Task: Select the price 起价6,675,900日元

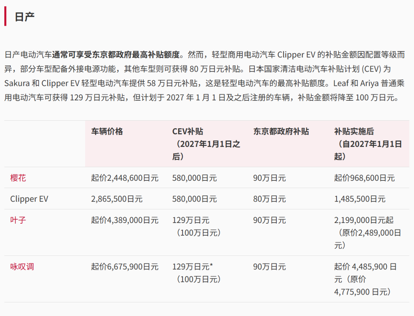Action: [x=125, y=267]
